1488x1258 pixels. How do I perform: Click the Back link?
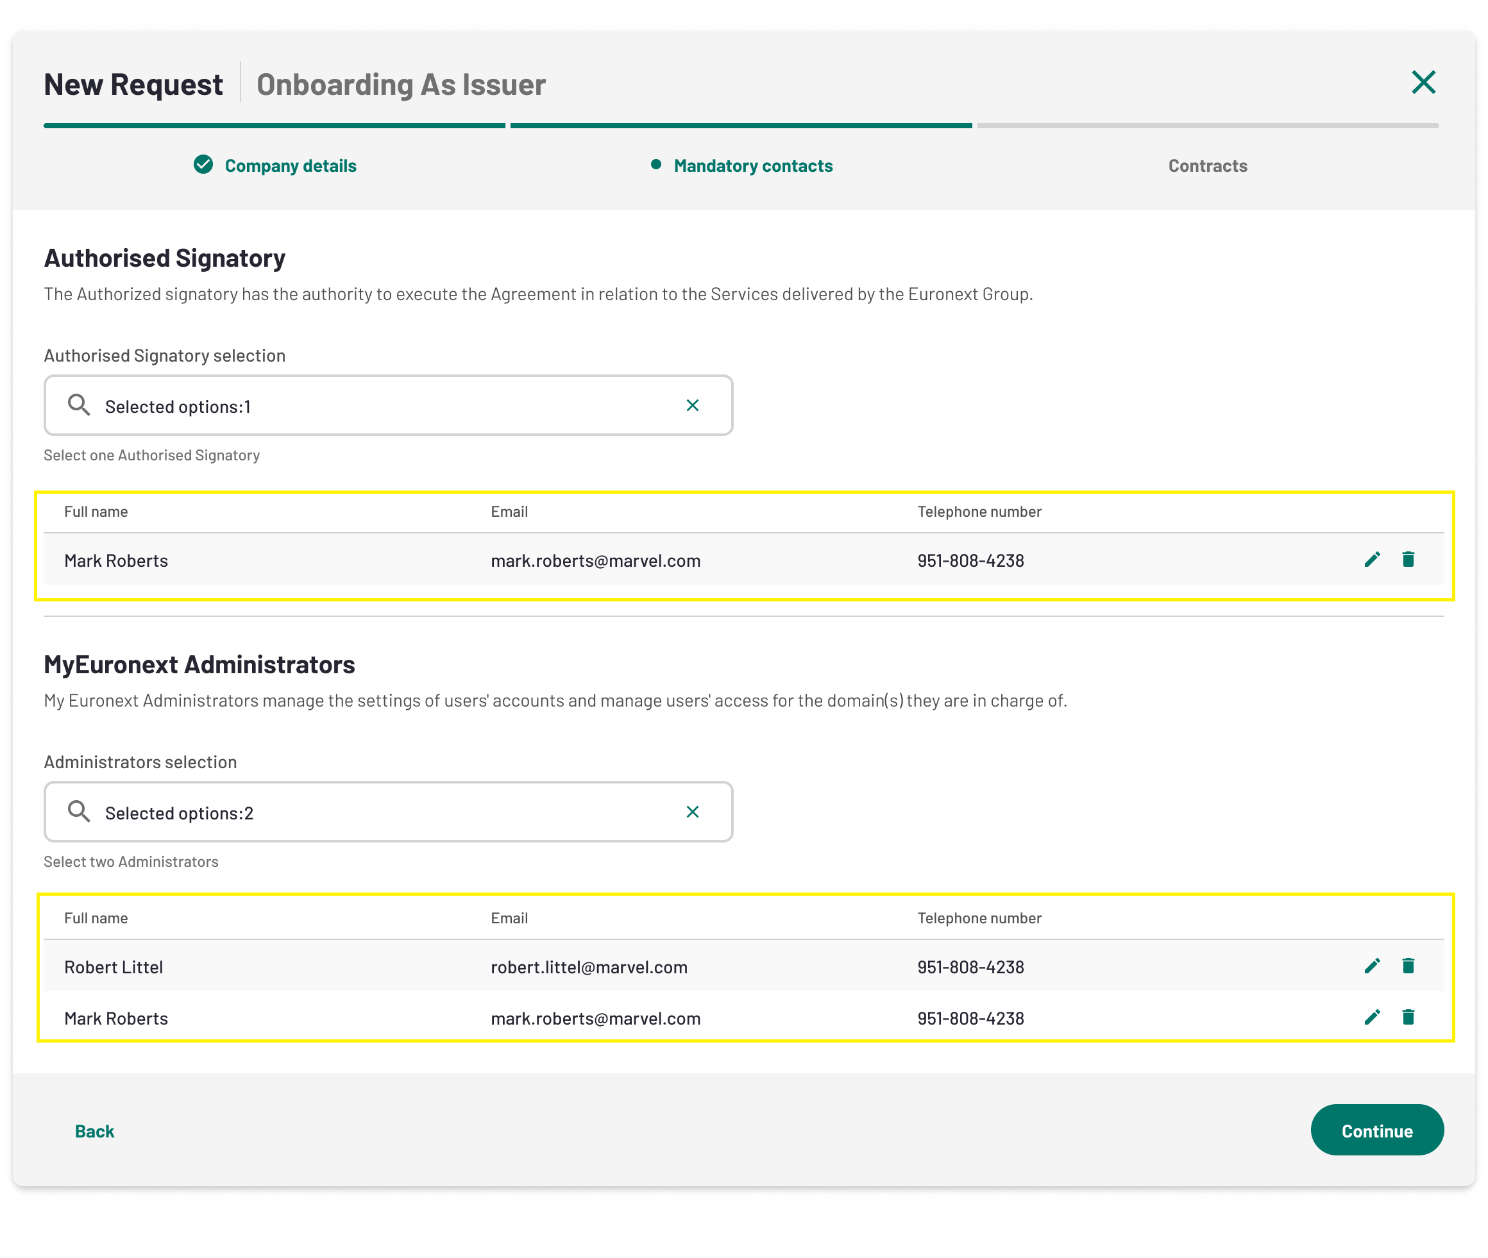(x=94, y=1131)
